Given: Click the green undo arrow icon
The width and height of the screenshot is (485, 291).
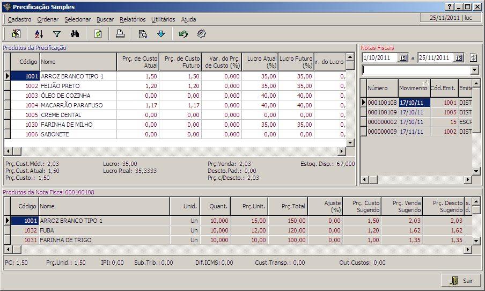Looking at the screenshot, I should coord(183,34).
